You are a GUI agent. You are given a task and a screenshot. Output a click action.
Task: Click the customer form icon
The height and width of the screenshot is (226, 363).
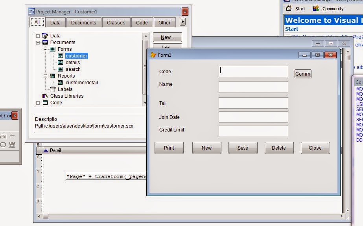[x=61, y=56]
